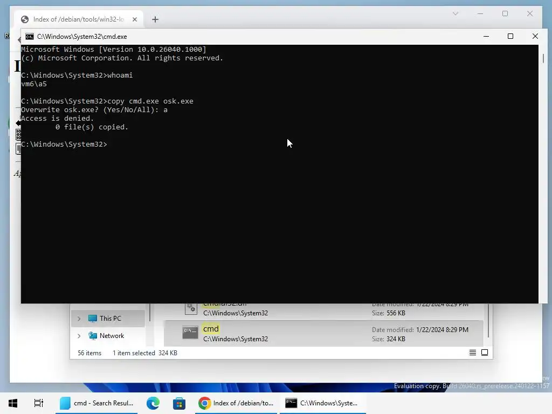The height and width of the screenshot is (414, 552).
Task: Close the Index of /debian browser tab
Action: 134,19
